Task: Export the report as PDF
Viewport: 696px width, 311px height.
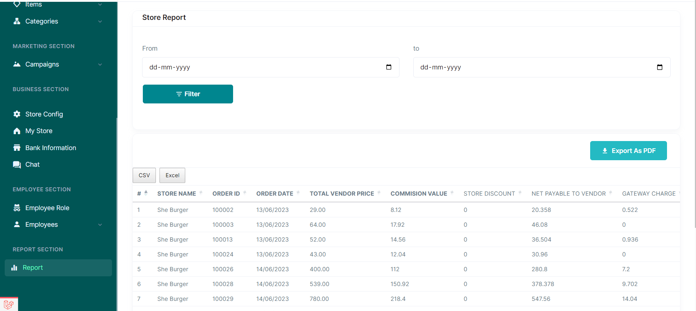Action: click(x=628, y=151)
